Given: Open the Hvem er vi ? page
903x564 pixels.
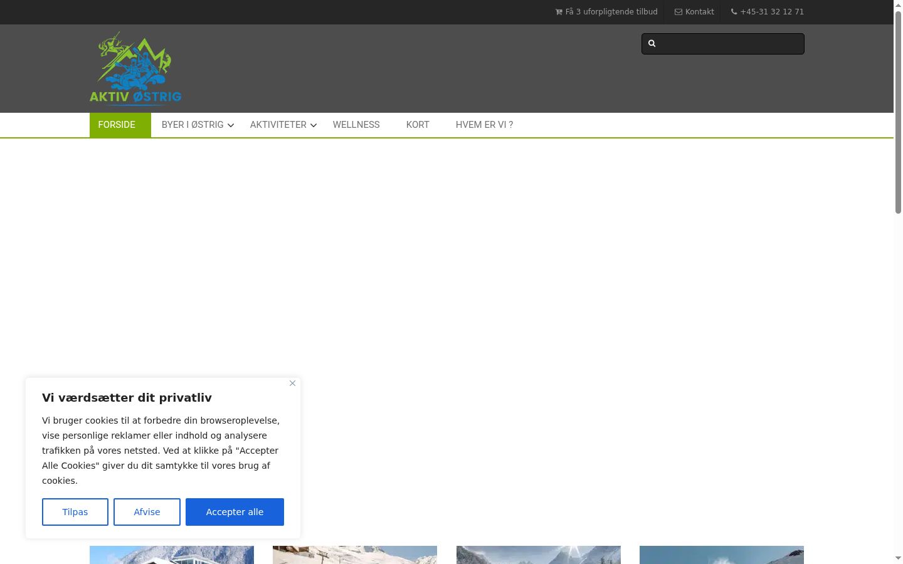Looking at the screenshot, I should [x=484, y=125].
